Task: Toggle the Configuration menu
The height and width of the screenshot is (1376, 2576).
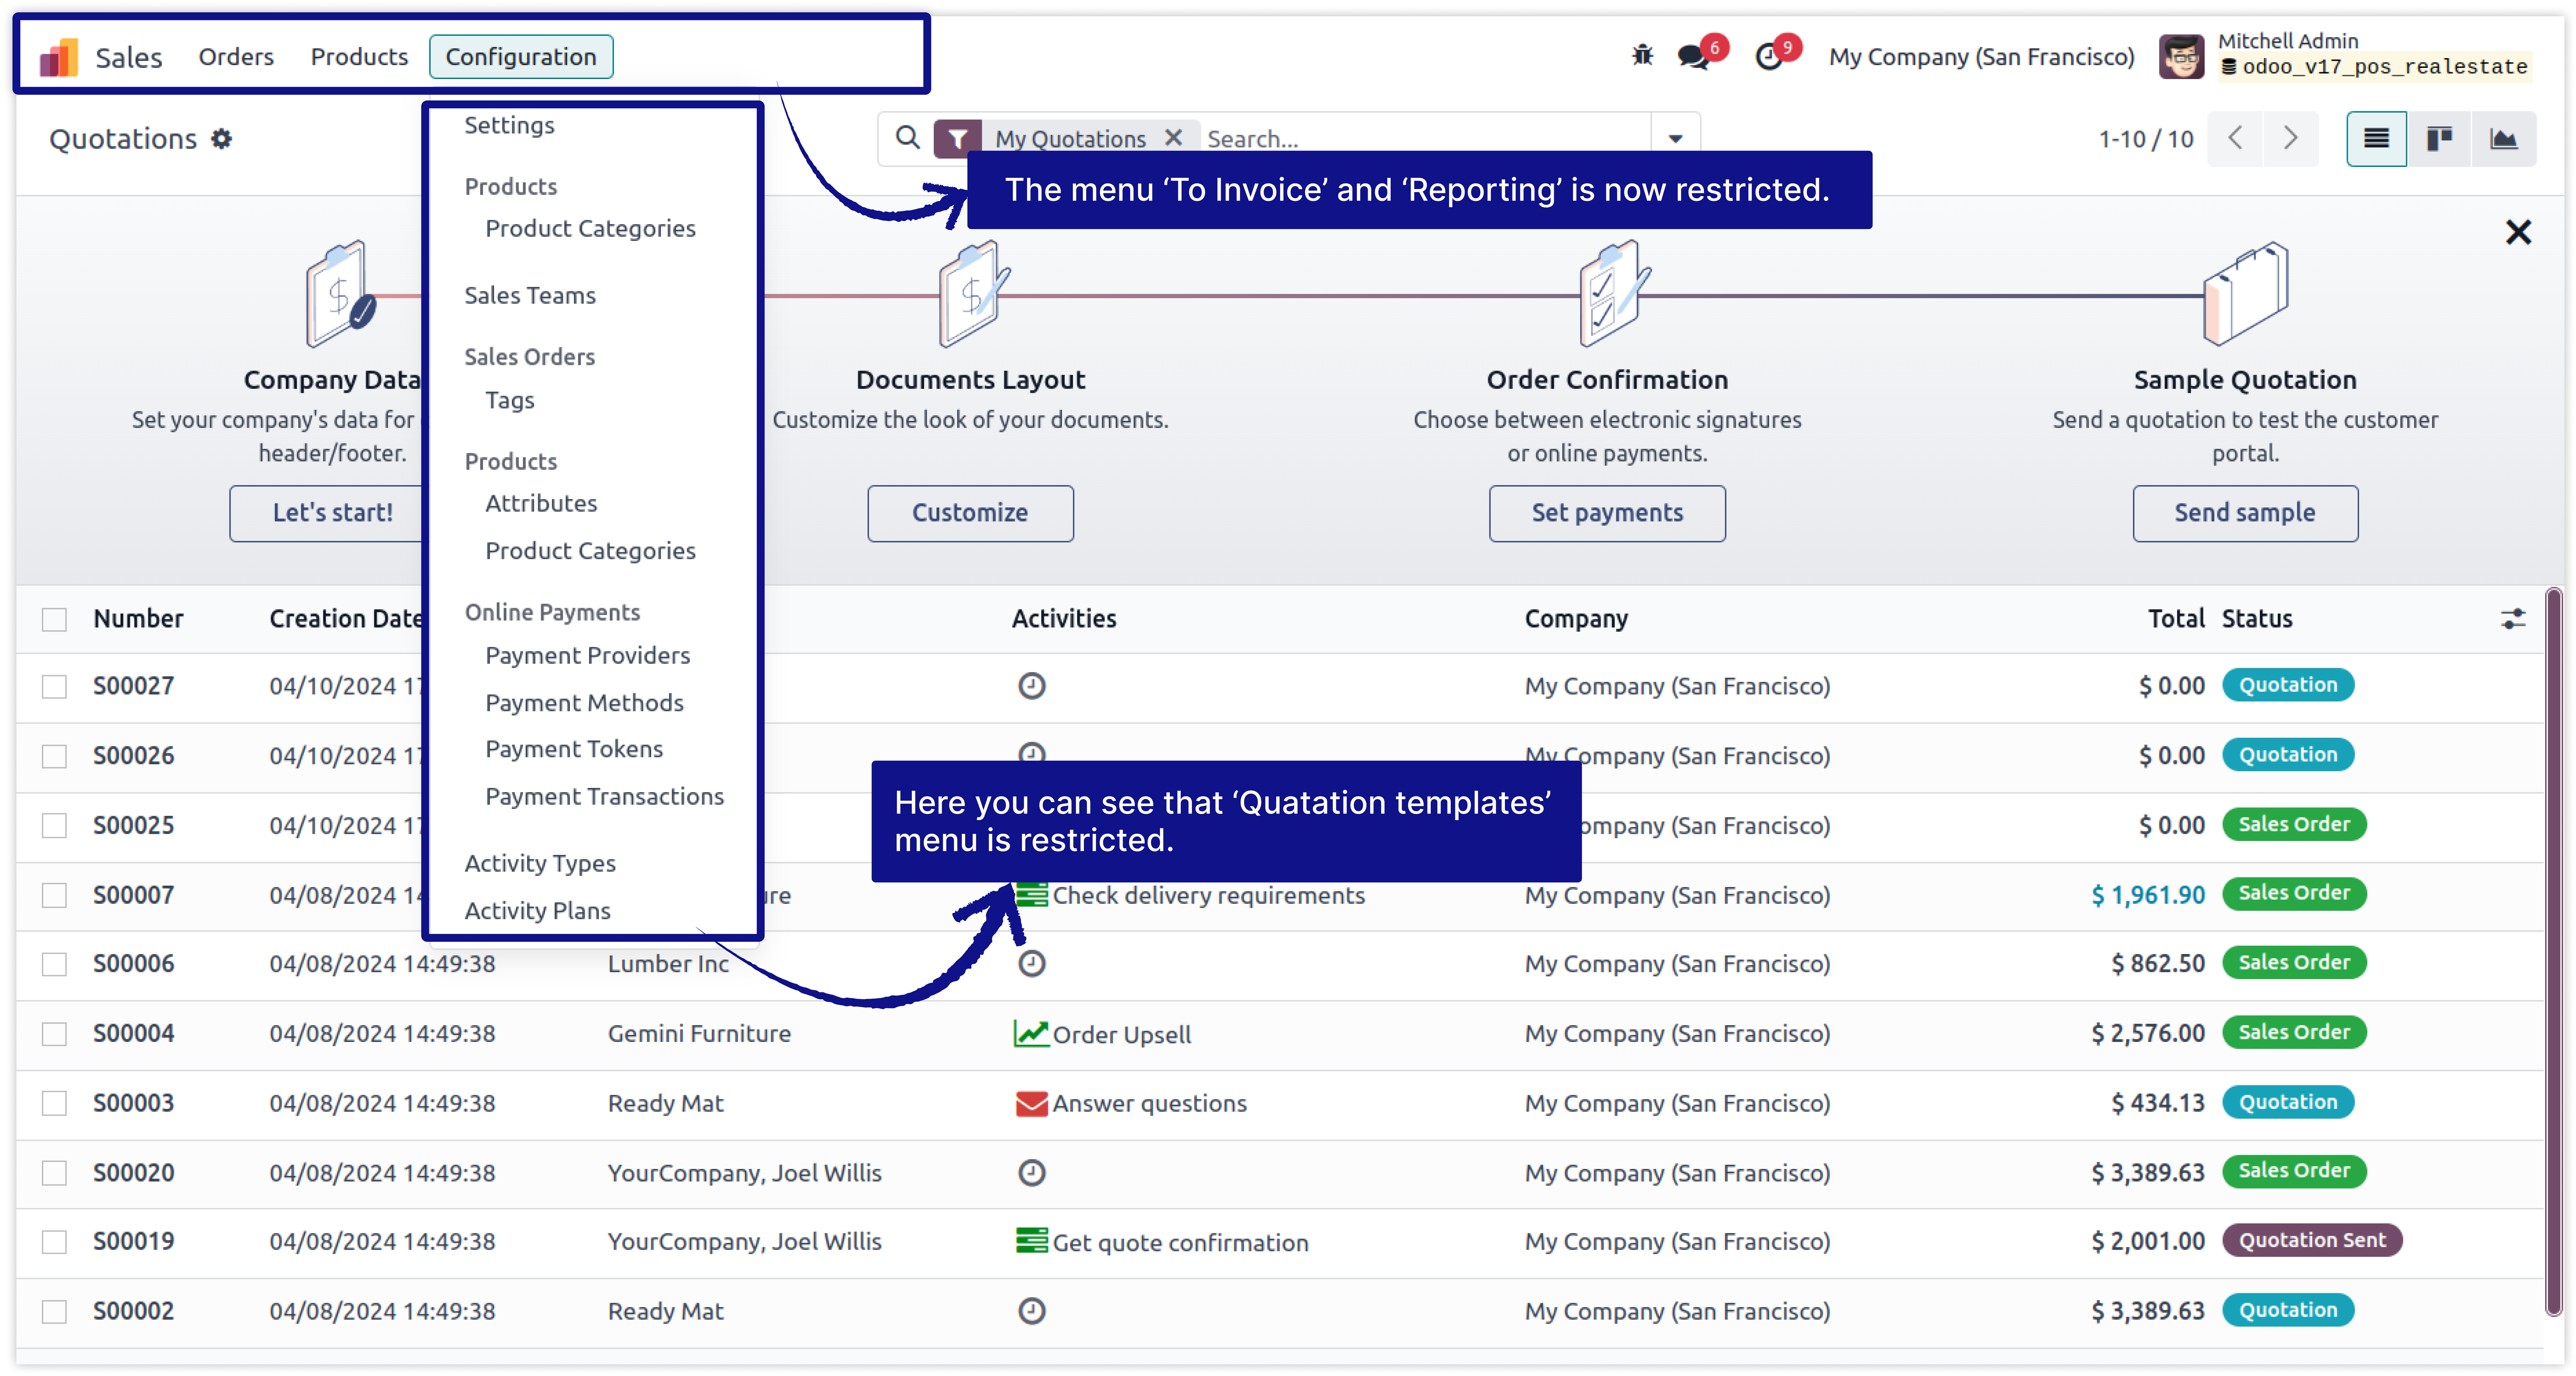Action: 521,57
